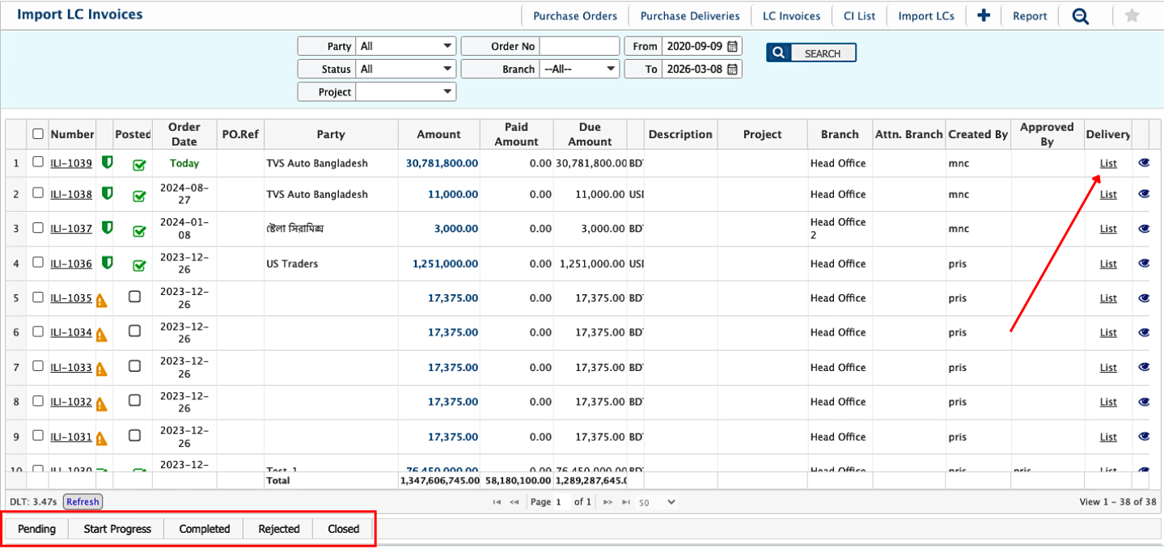This screenshot has width=1164, height=557.
Task: Tick the select-all checkbox in table header
Action: 38,134
